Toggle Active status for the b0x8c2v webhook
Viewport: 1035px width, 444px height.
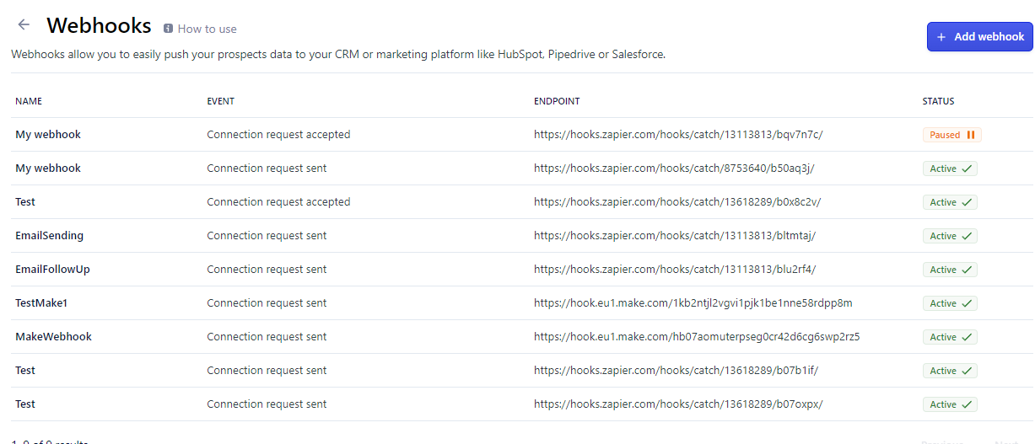(950, 202)
